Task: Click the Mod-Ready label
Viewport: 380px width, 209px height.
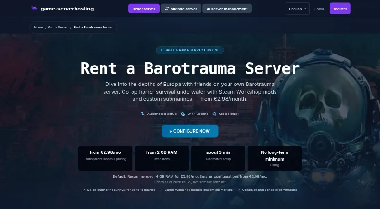Action: pyautogui.click(x=229, y=114)
